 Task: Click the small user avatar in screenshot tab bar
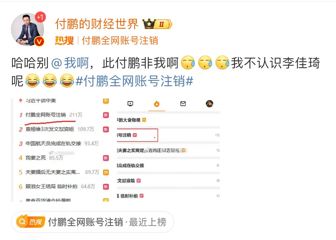click(209, 104)
